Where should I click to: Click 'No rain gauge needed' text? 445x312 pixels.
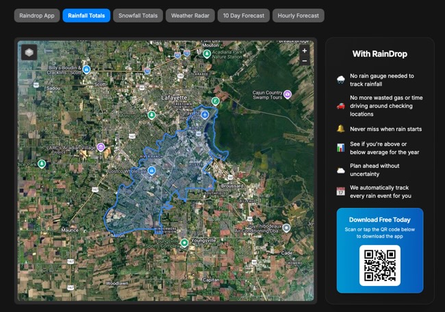(382, 80)
